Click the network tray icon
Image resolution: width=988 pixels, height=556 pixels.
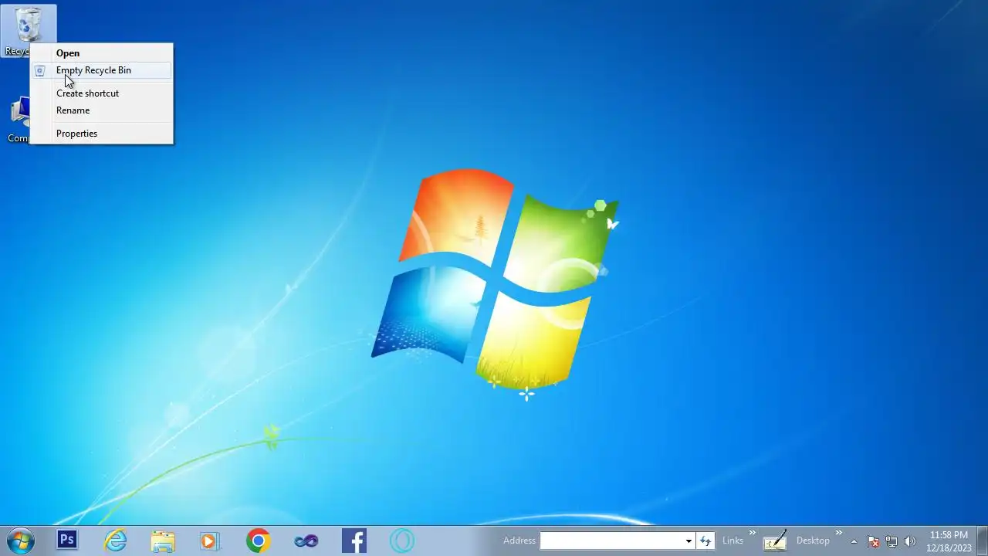click(892, 541)
